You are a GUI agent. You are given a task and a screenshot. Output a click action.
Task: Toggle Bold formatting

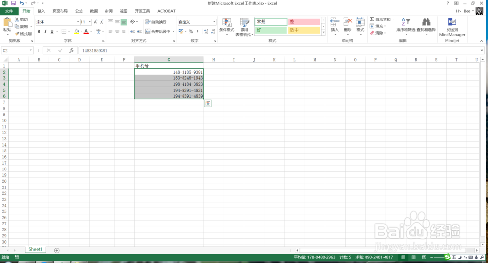tap(39, 31)
